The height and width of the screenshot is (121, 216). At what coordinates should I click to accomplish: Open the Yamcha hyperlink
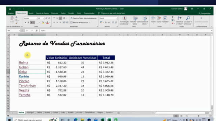[x=25, y=95]
